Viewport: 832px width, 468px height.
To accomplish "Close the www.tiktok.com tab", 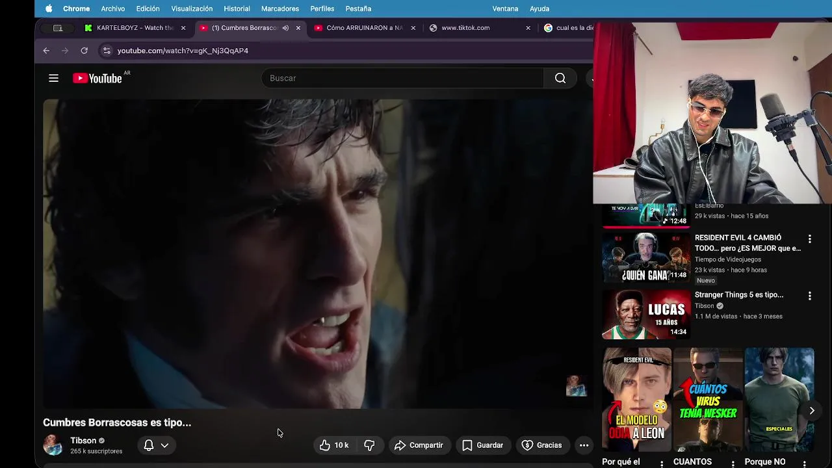I will 528,28.
